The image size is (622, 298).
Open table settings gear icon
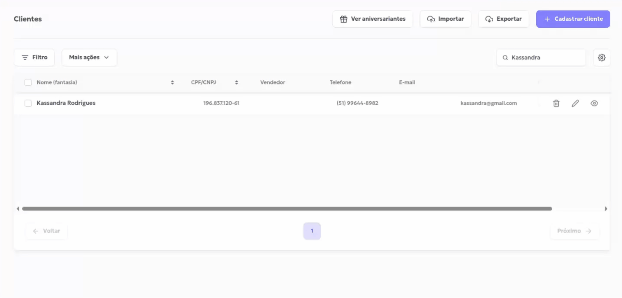[601, 58]
